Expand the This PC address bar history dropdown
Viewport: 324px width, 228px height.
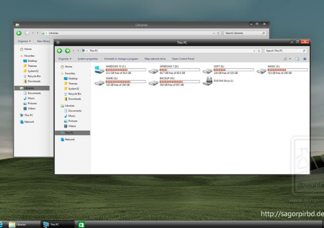pyautogui.click(x=254, y=51)
